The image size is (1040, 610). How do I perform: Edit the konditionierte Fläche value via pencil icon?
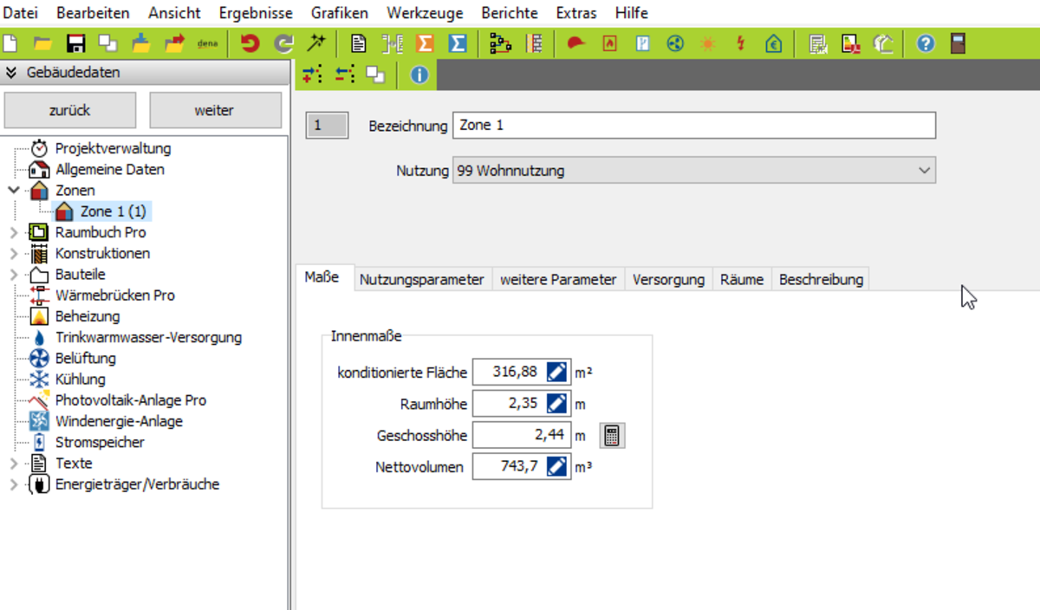pos(557,373)
